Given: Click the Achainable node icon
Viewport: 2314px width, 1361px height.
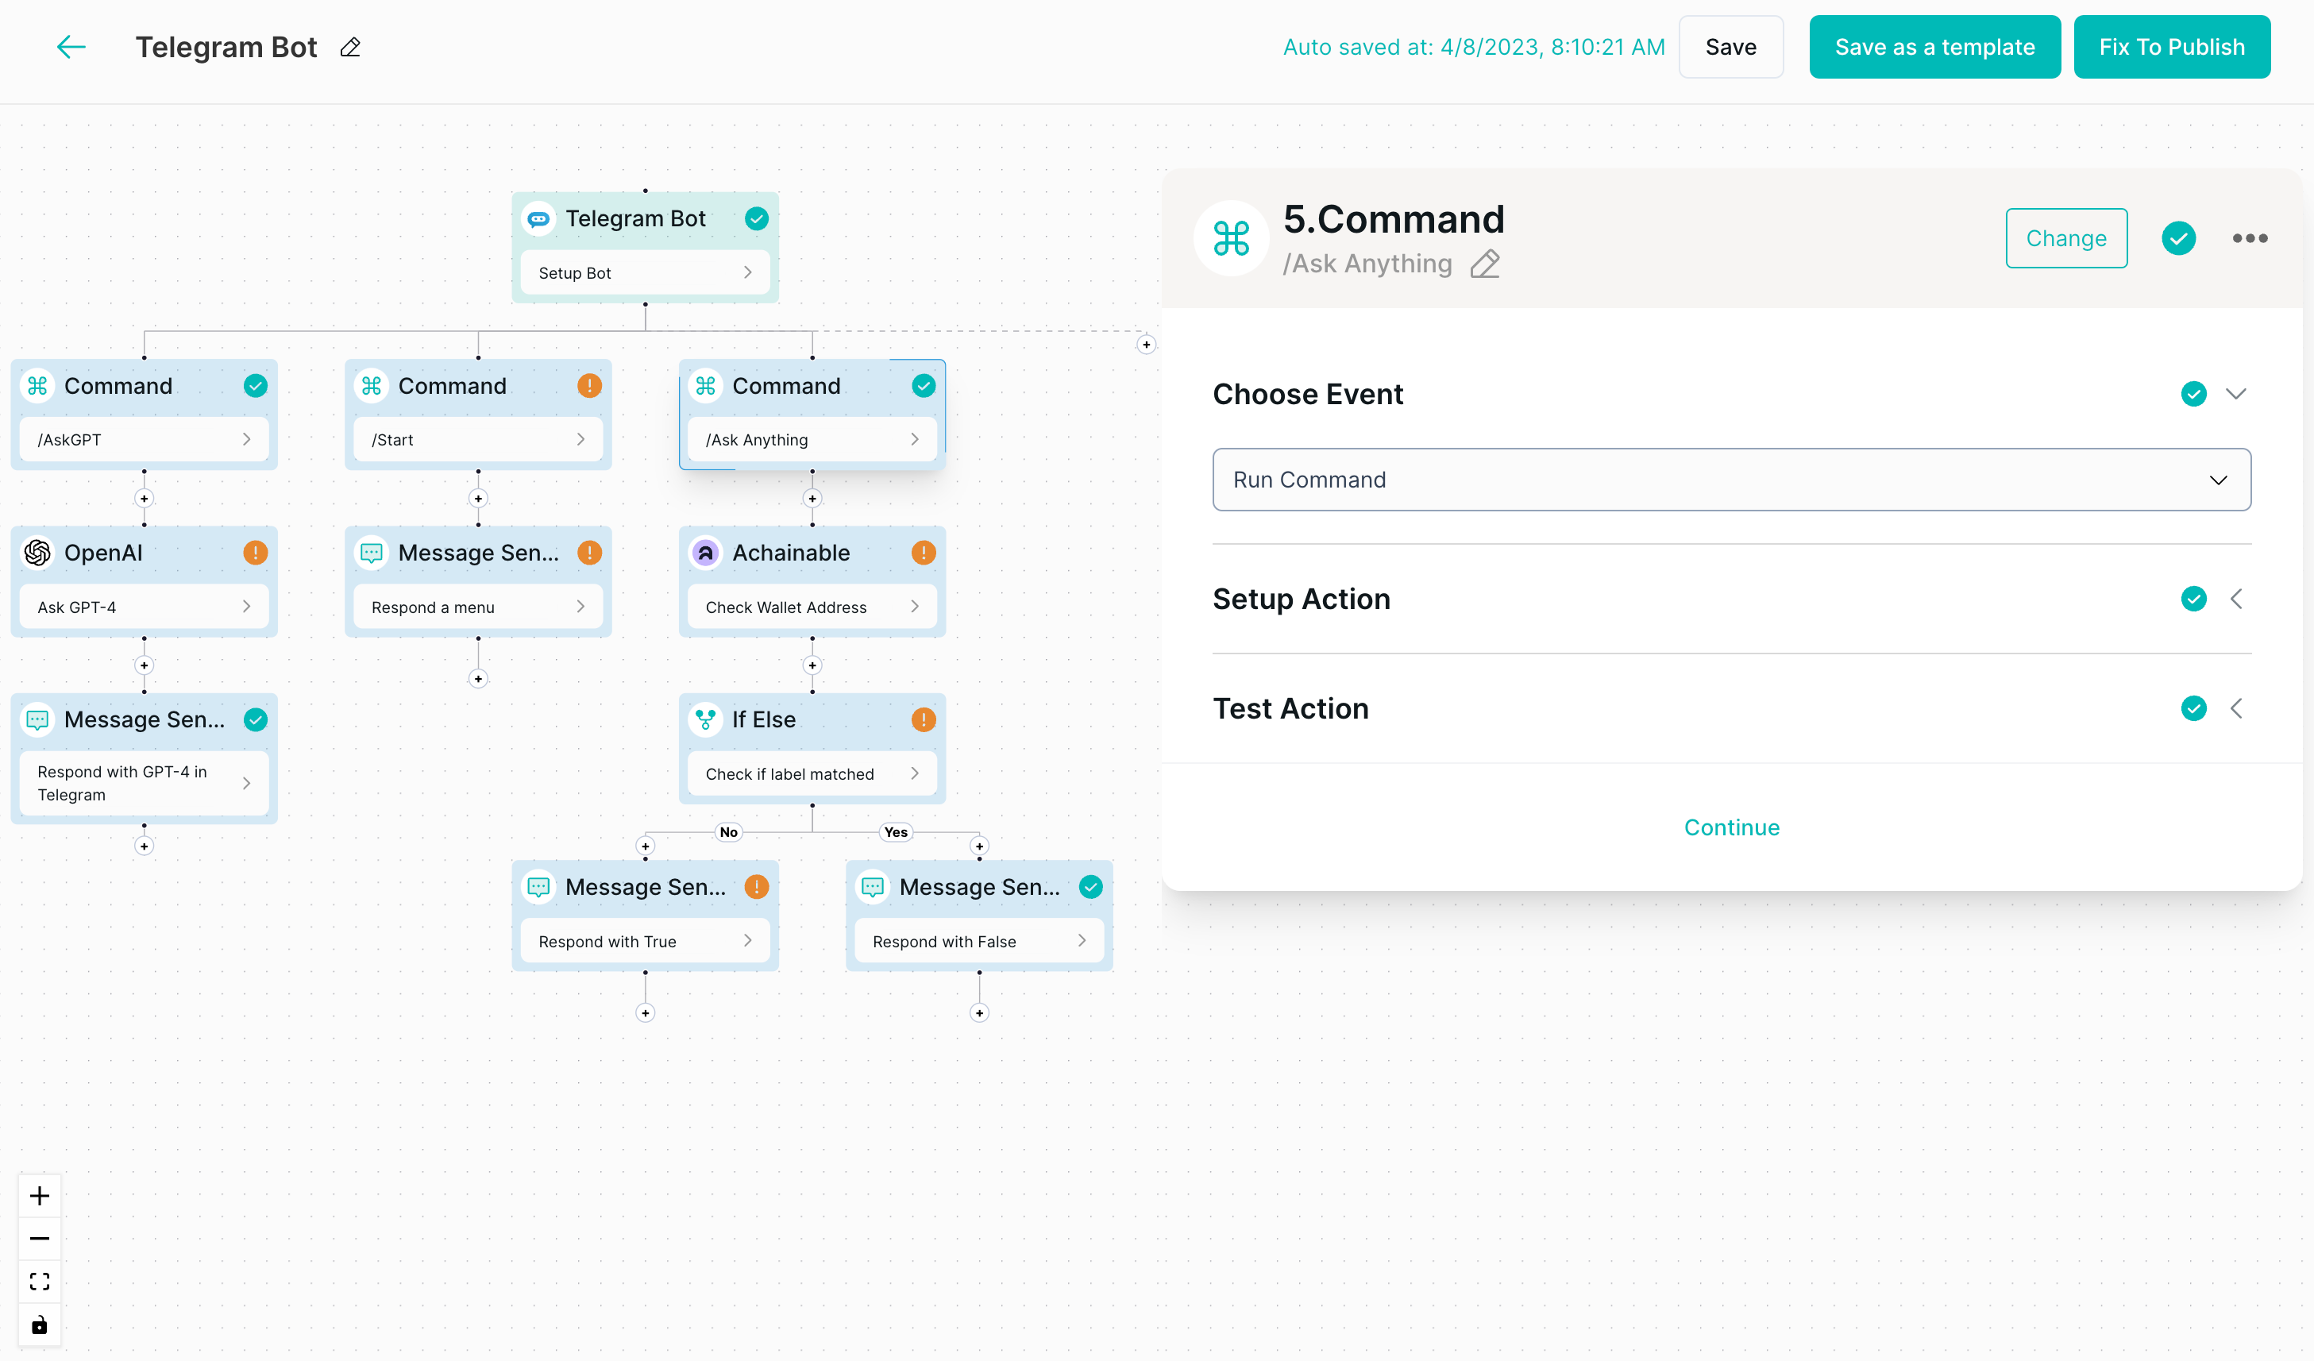Looking at the screenshot, I should click(705, 553).
